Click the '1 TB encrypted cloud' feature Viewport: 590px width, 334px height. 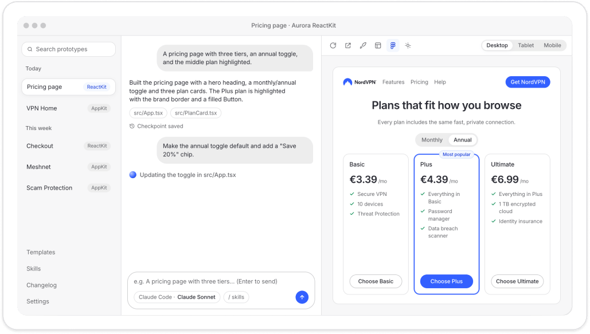517,207
